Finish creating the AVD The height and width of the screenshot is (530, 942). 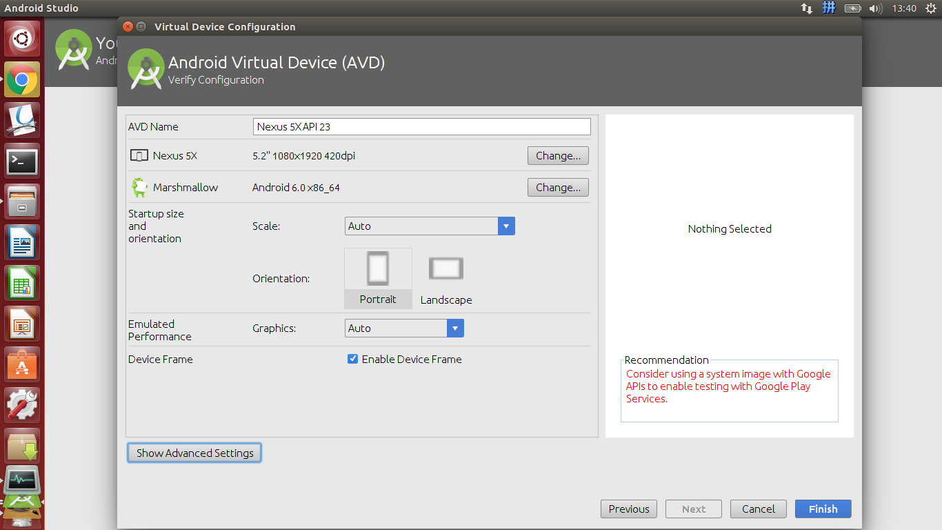823,509
